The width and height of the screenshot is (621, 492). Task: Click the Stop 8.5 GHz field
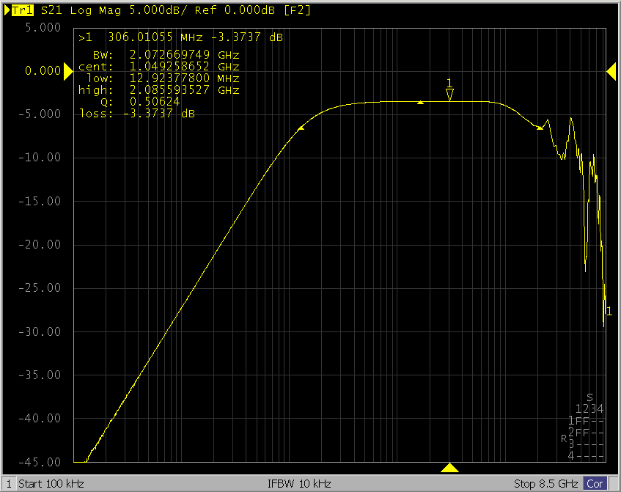pyautogui.click(x=546, y=484)
